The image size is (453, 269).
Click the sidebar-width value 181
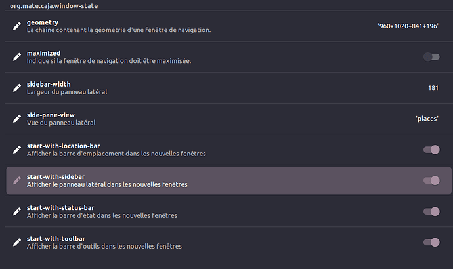point(433,88)
